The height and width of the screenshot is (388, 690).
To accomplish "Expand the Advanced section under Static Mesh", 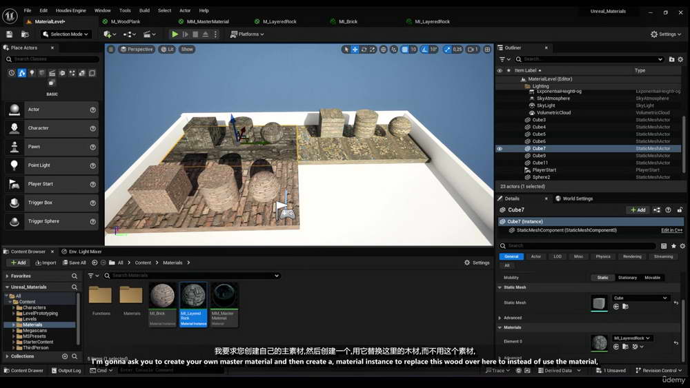I will pos(500,318).
